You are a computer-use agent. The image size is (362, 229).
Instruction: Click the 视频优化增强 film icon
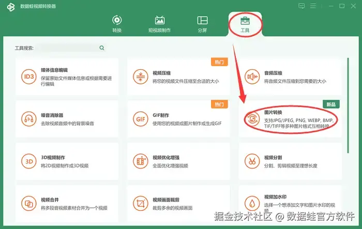pos(141,161)
